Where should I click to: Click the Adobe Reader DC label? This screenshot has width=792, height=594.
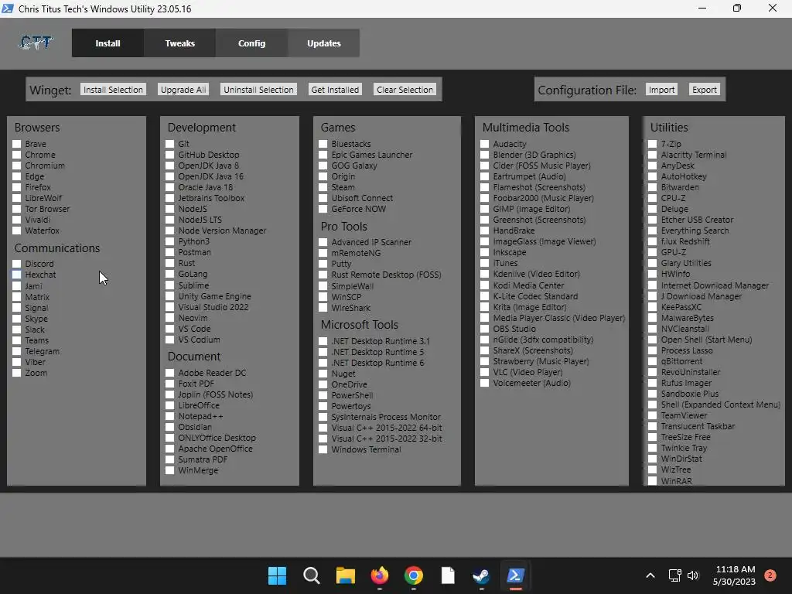pyautogui.click(x=212, y=374)
